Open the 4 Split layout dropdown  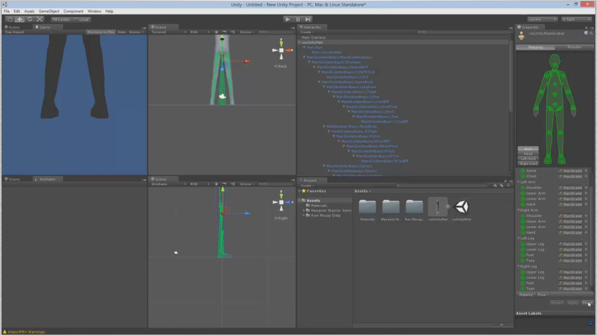tap(577, 19)
